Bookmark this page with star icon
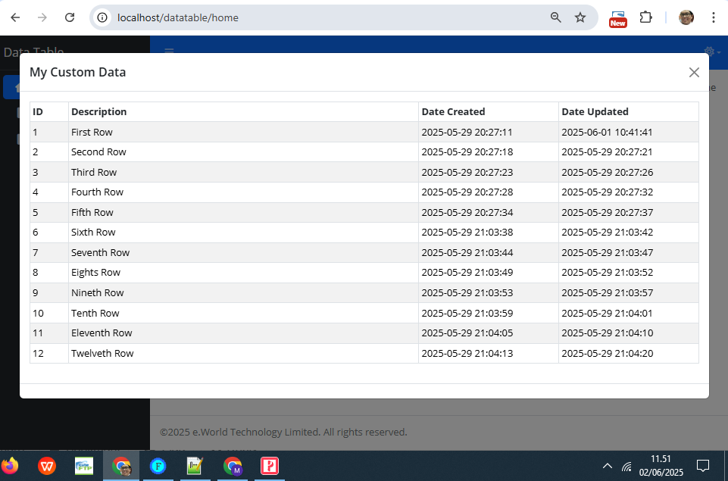 click(x=580, y=17)
